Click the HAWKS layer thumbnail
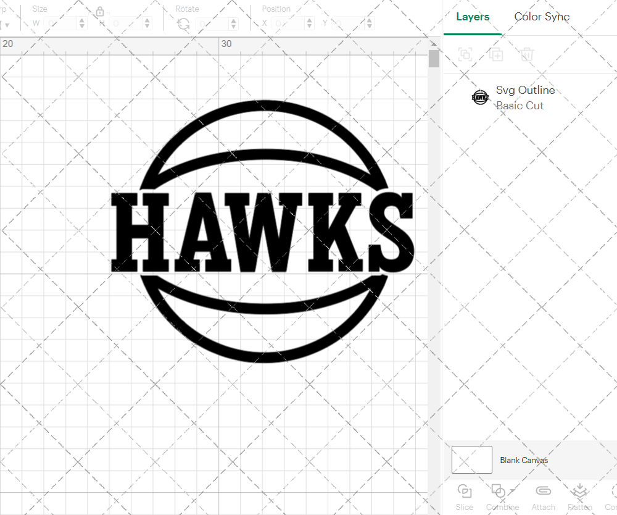 pos(480,97)
